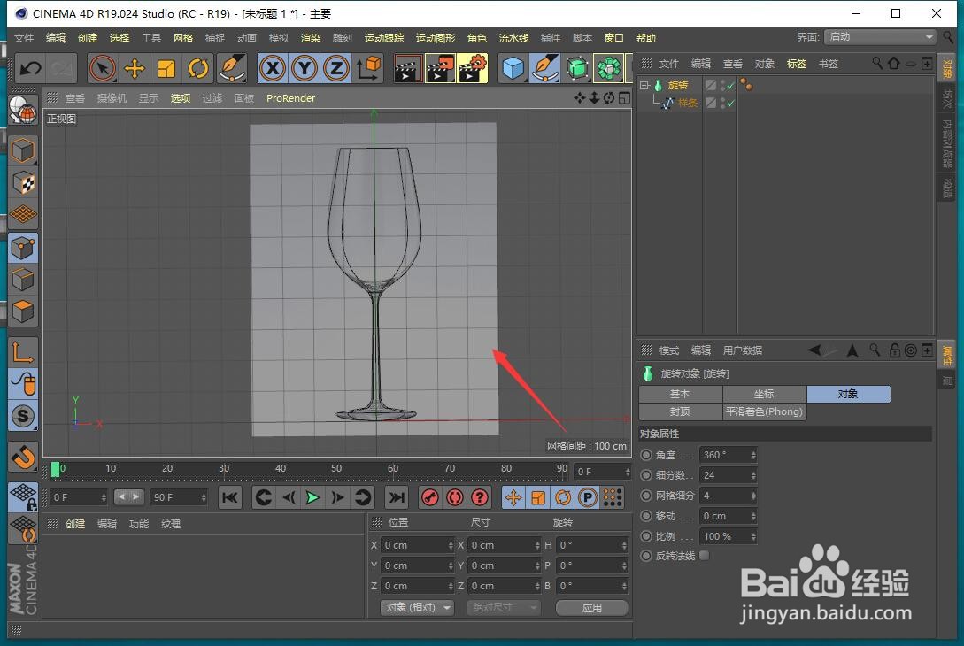Collapse the 旋转 object tree
The width and height of the screenshot is (964, 646).
click(x=644, y=85)
